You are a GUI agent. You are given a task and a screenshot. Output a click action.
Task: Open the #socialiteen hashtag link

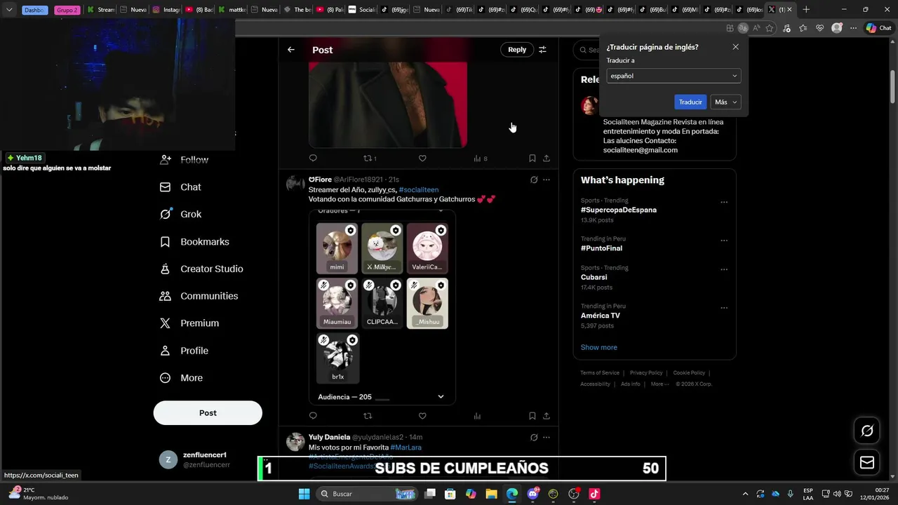pos(419,189)
